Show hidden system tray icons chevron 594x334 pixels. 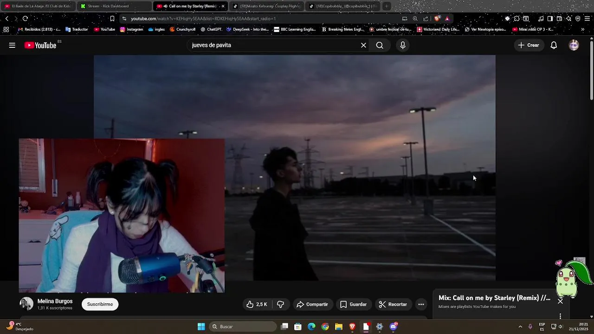(520, 327)
